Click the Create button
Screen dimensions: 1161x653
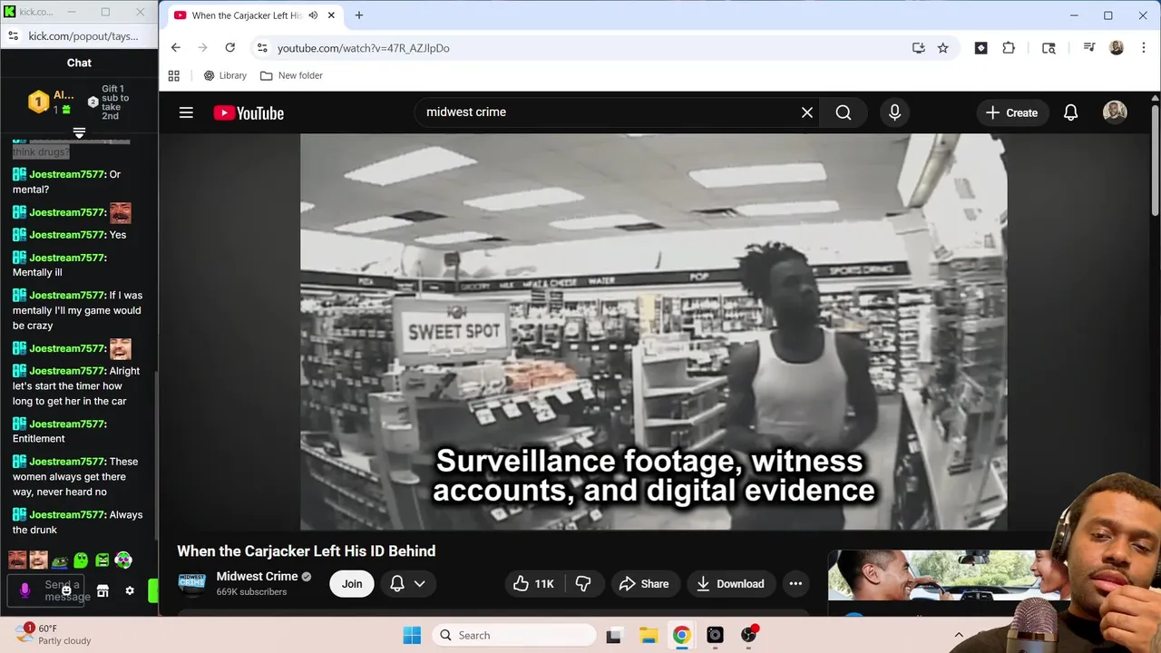coord(1011,112)
